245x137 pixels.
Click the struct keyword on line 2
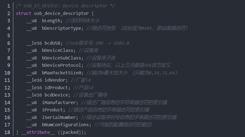coord(24,13)
